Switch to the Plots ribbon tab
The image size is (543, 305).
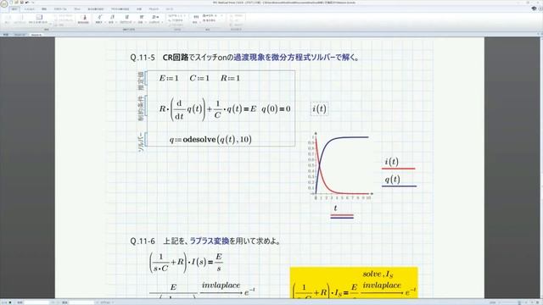click(x=77, y=9)
